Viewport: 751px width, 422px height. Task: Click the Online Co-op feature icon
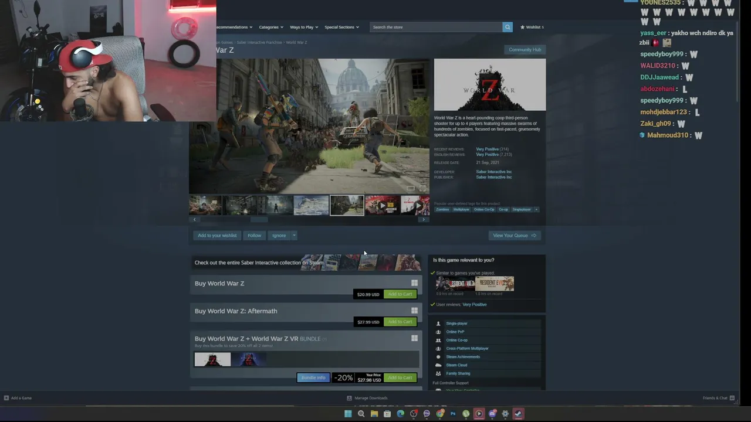[x=438, y=340]
